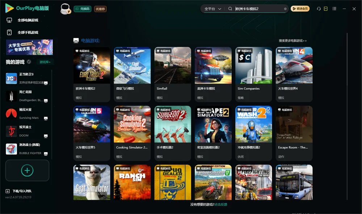Open Sim Companies game card
This screenshot has height=214, width=362.
tap(254, 74)
